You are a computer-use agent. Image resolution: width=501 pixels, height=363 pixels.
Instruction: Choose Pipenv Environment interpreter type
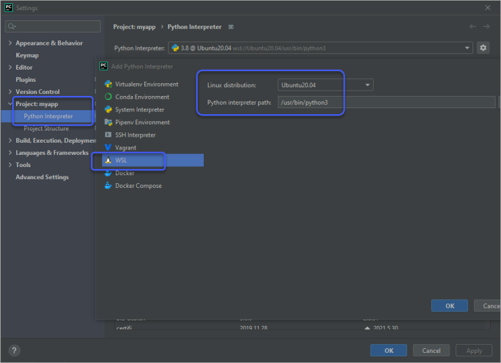tap(142, 122)
